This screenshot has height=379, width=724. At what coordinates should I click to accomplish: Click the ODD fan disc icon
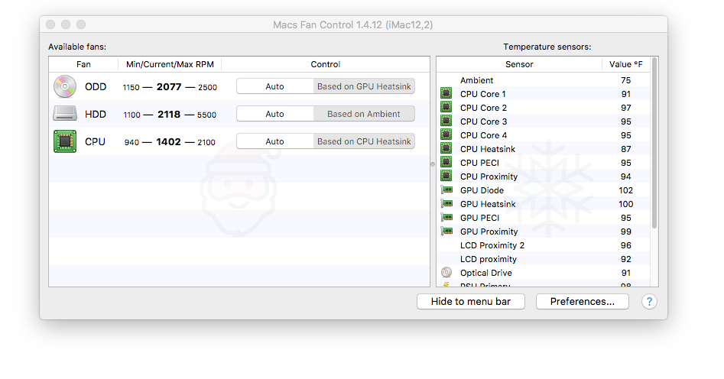(x=65, y=86)
